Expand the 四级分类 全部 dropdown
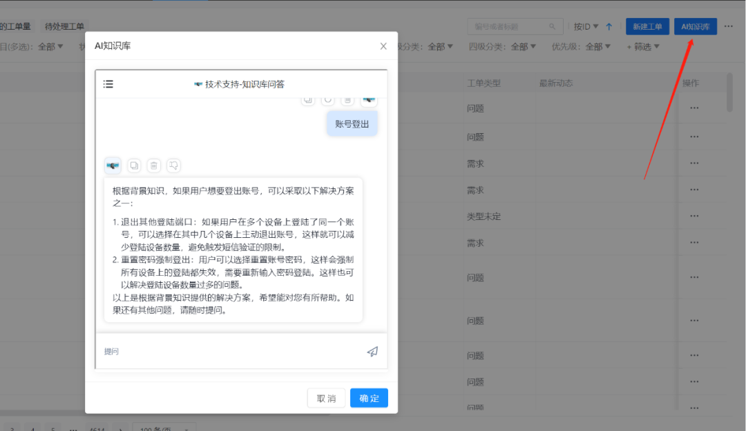The width and height of the screenshot is (746, 431). click(524, 47)
